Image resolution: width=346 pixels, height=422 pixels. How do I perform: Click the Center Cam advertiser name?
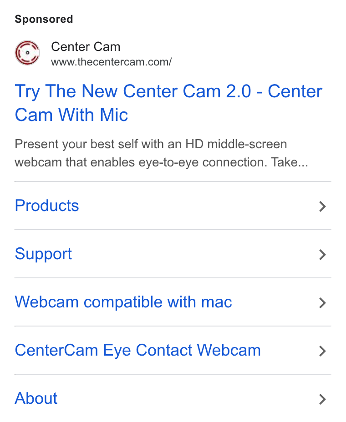click(x=86, y=46)
